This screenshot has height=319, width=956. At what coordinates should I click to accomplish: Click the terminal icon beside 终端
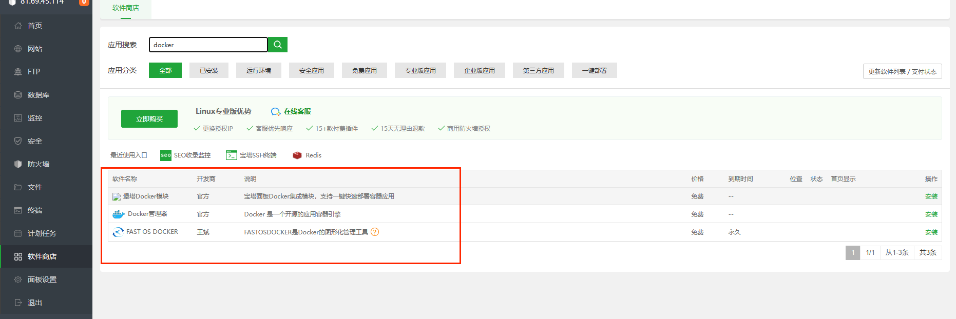click(x=18, y=210)
